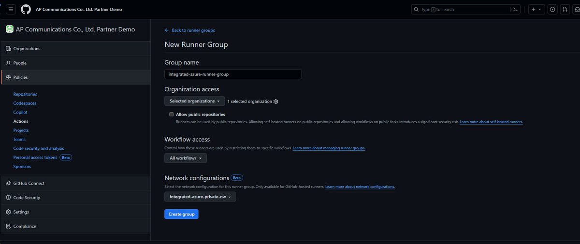Click the GitHub Octocat logo
This screenshot has height=244, width=580.
pos(26,9)
